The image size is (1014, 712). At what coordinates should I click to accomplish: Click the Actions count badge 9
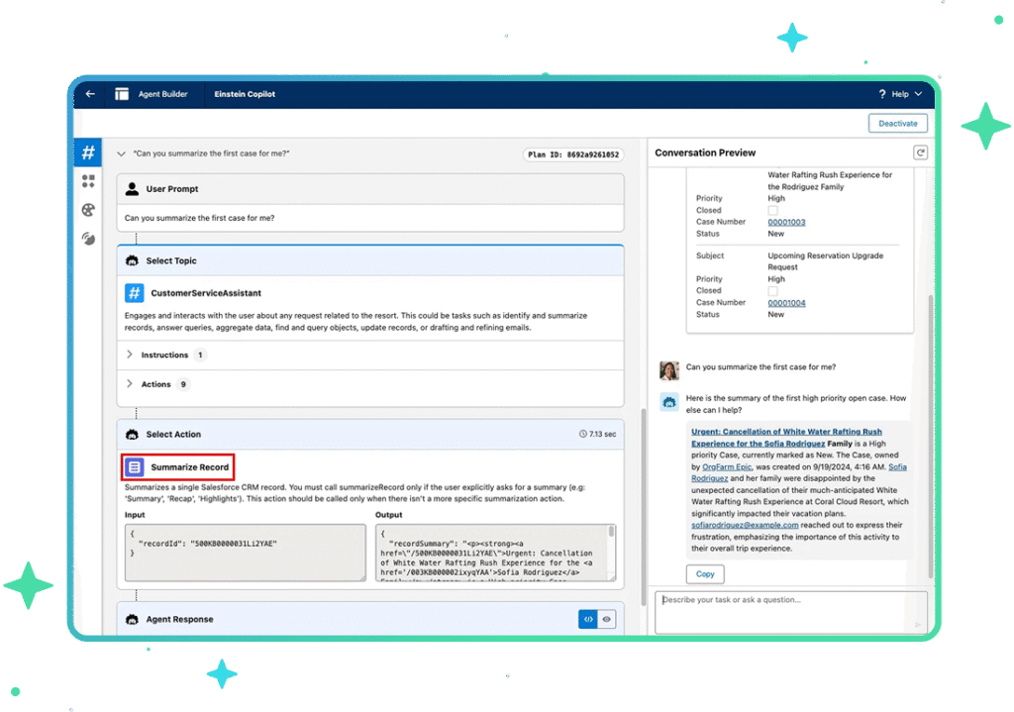tap(183, 384)
